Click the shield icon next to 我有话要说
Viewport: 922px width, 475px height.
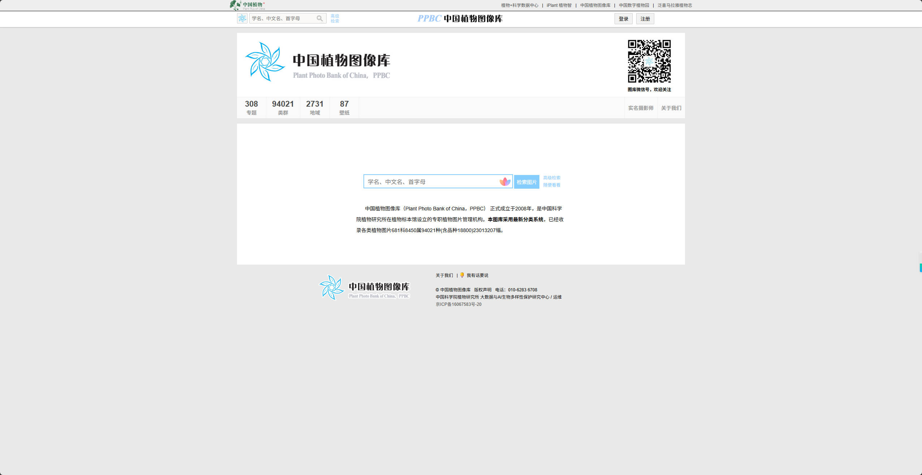462,275
